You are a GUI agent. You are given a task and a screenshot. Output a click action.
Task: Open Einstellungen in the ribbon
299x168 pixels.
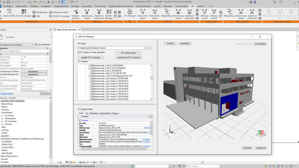coord(40,12)
